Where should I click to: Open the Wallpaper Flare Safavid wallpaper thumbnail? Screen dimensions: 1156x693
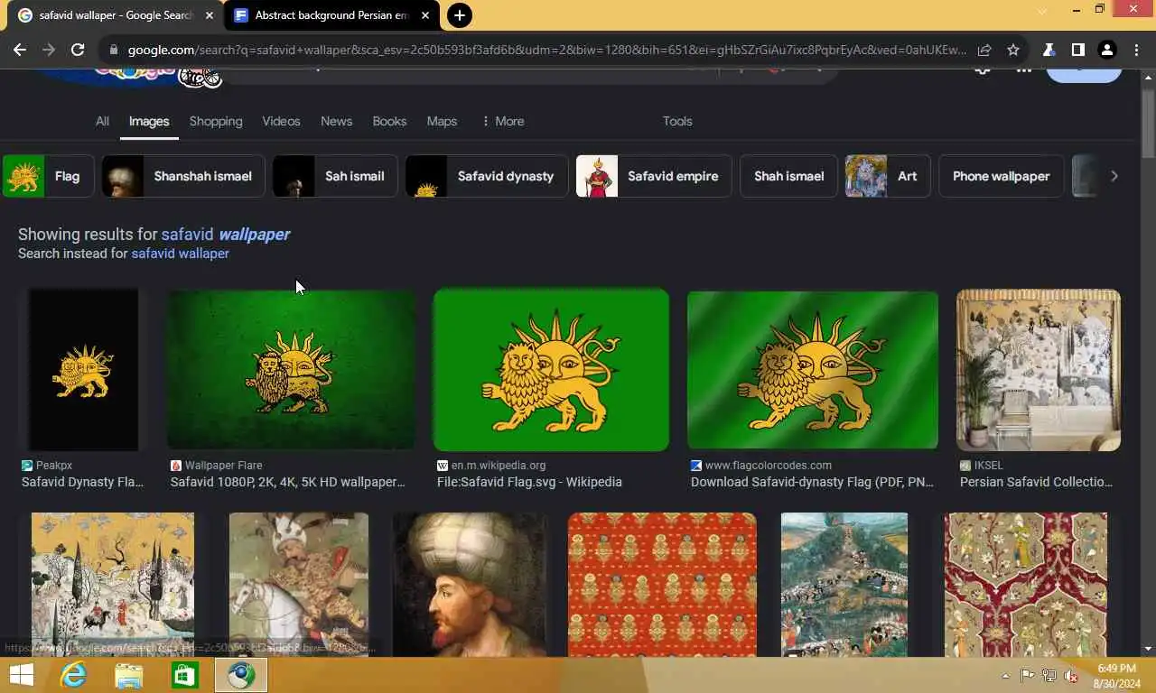point(291,369)
